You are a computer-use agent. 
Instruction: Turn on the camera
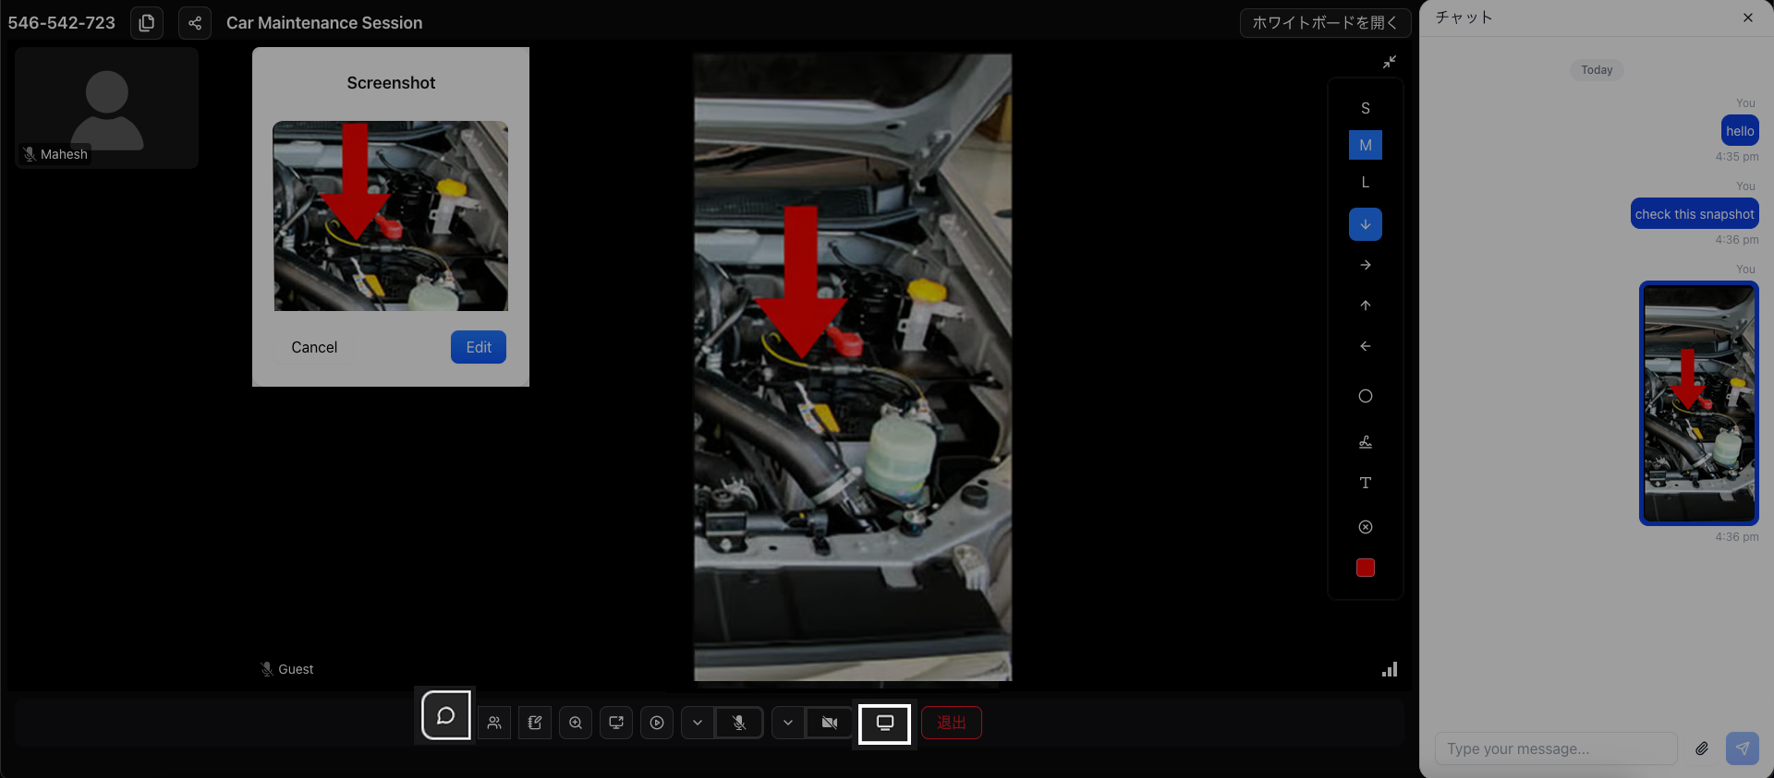(829, 723)
